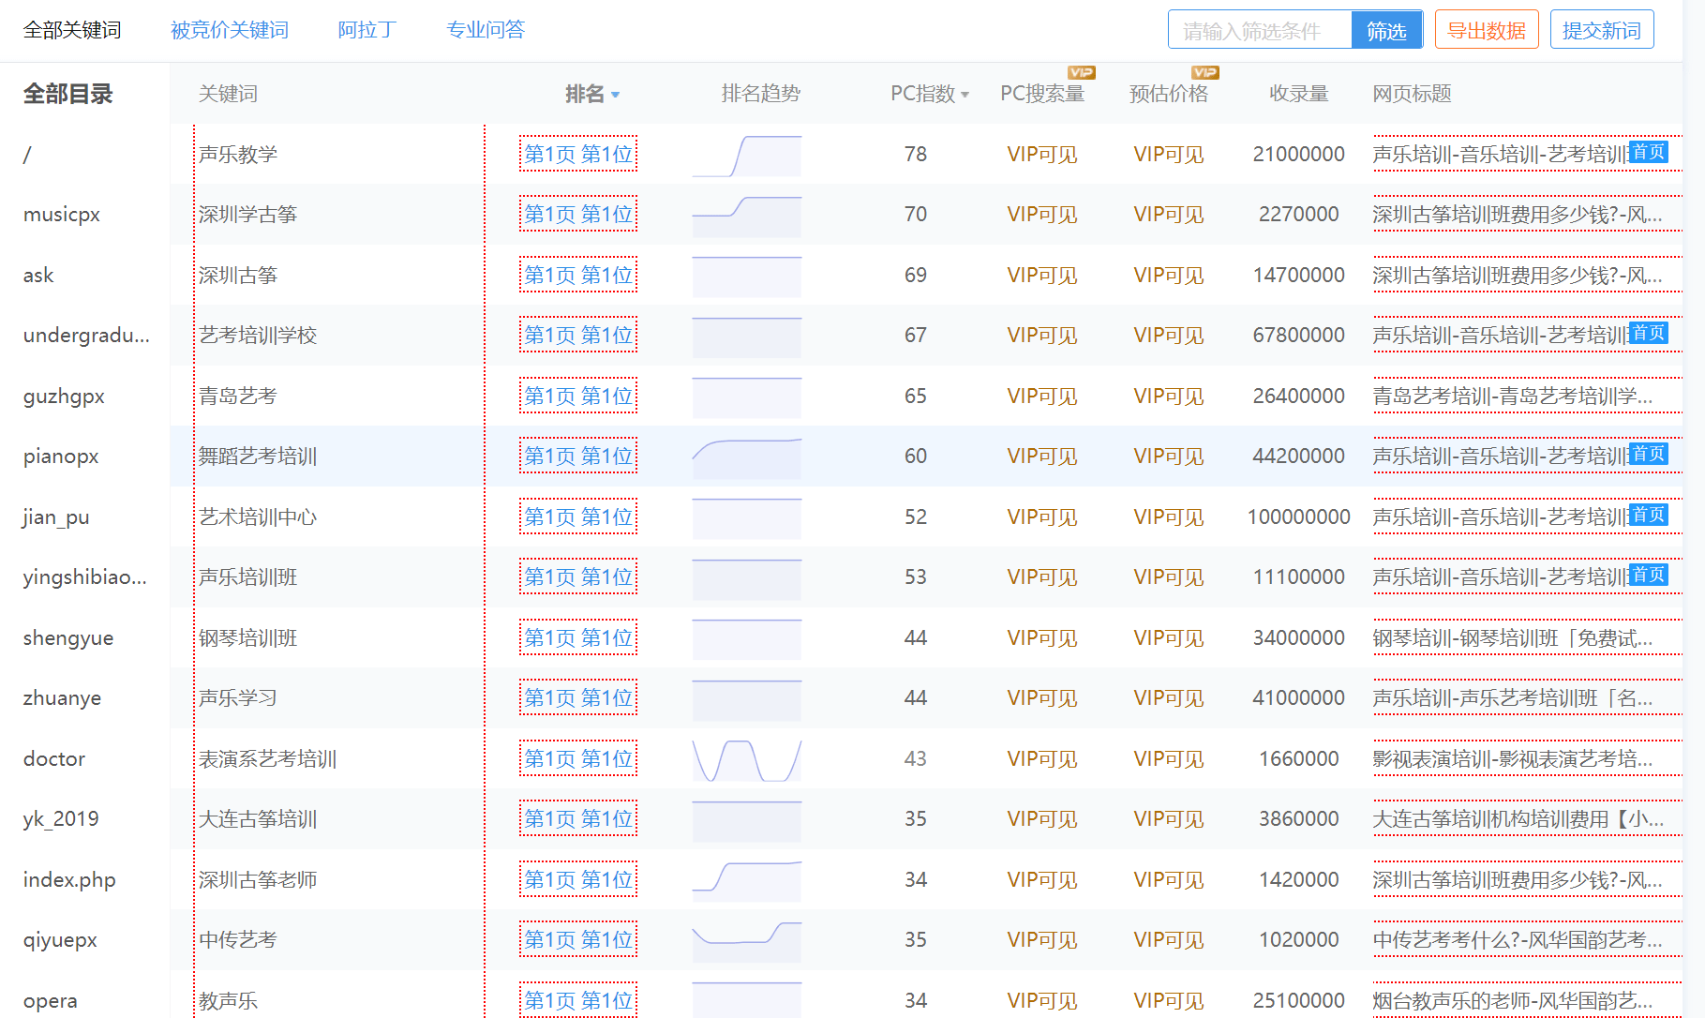
Task: Open page title 烟台教声乐的老师-风华国韵艺...
Action: coord(1512,1001)
